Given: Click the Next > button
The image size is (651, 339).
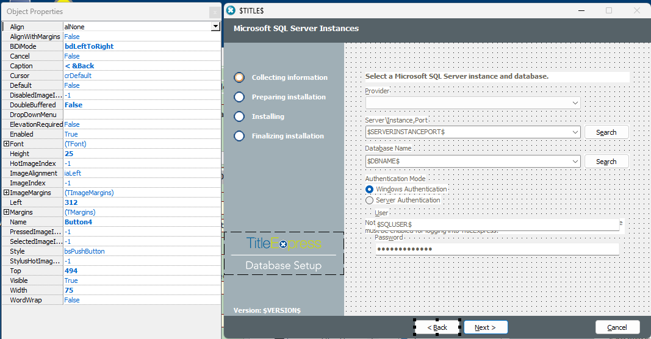Looking at the screenshot, I should click(x=485, y=327).
